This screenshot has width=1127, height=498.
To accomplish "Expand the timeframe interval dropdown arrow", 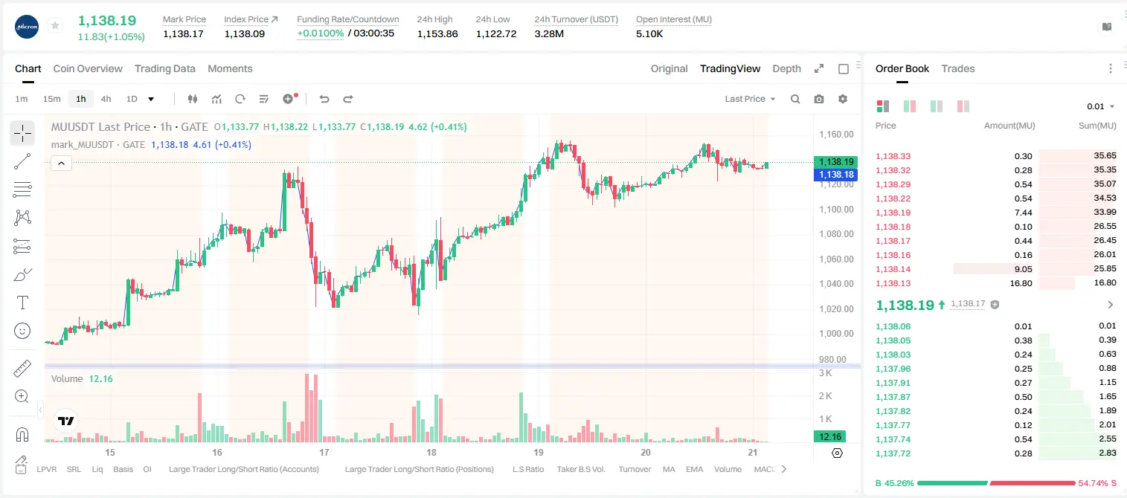I will point(151,99).
